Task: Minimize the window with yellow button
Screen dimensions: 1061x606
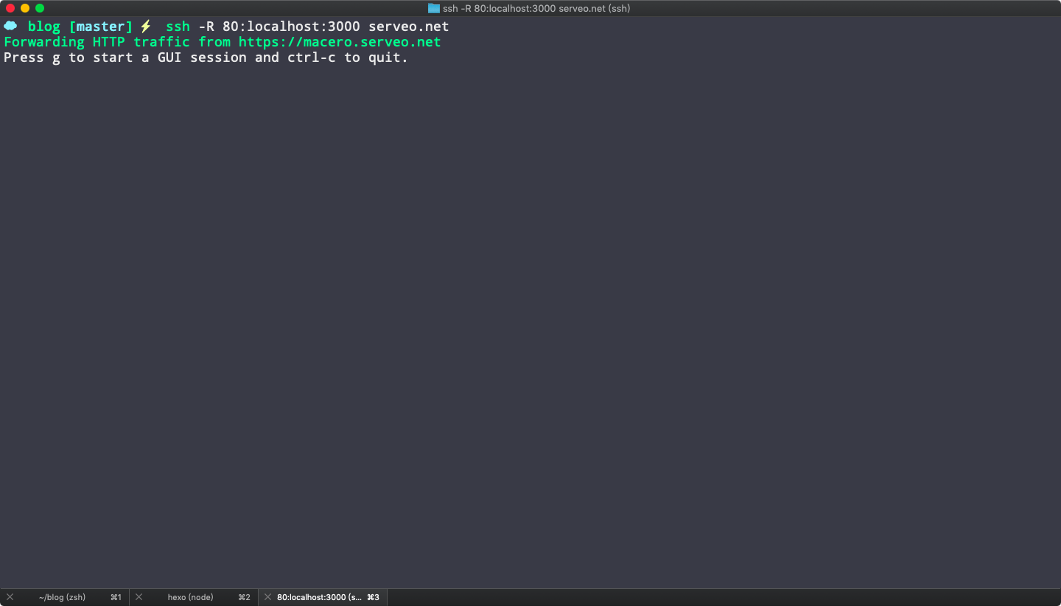Action: pyautogui.click(x=25, y=8)
